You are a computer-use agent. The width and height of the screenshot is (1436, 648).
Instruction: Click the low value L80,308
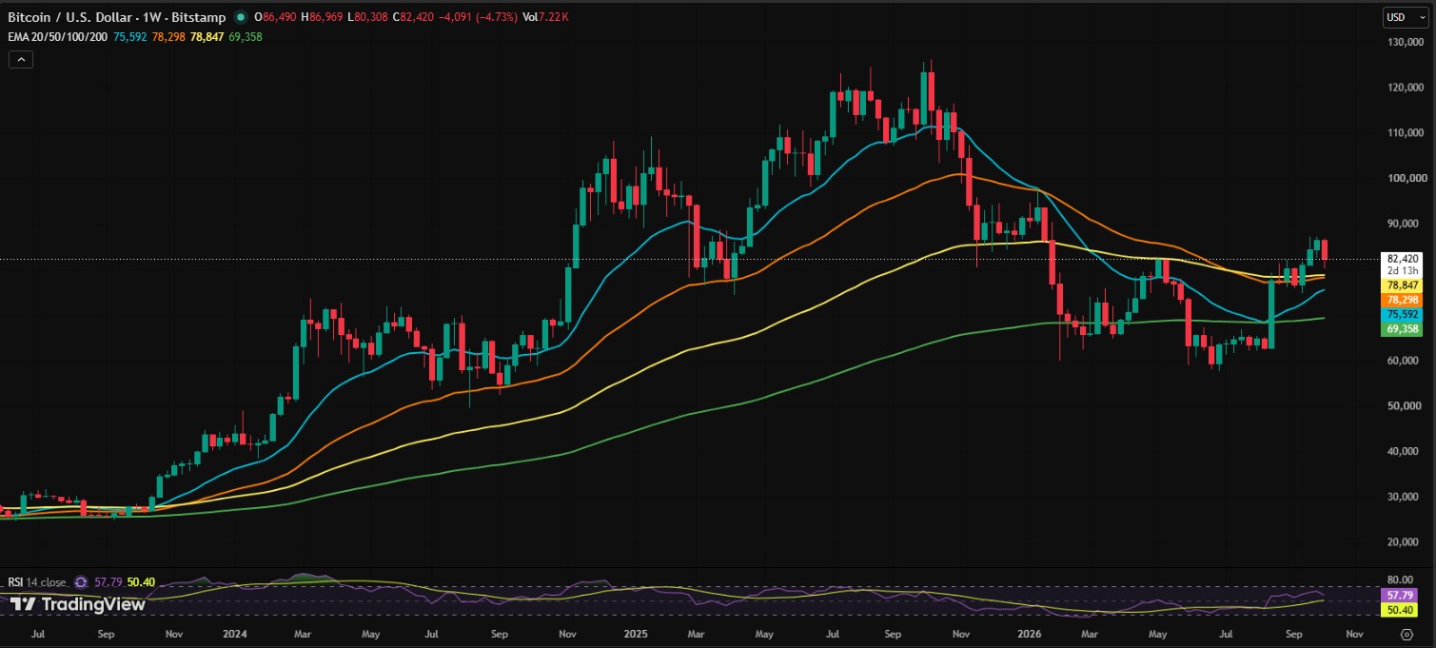coord(367,17)
